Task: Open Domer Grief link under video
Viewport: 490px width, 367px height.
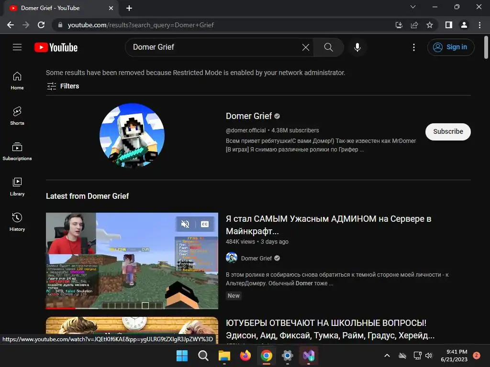Action: [x=256, y=259]
